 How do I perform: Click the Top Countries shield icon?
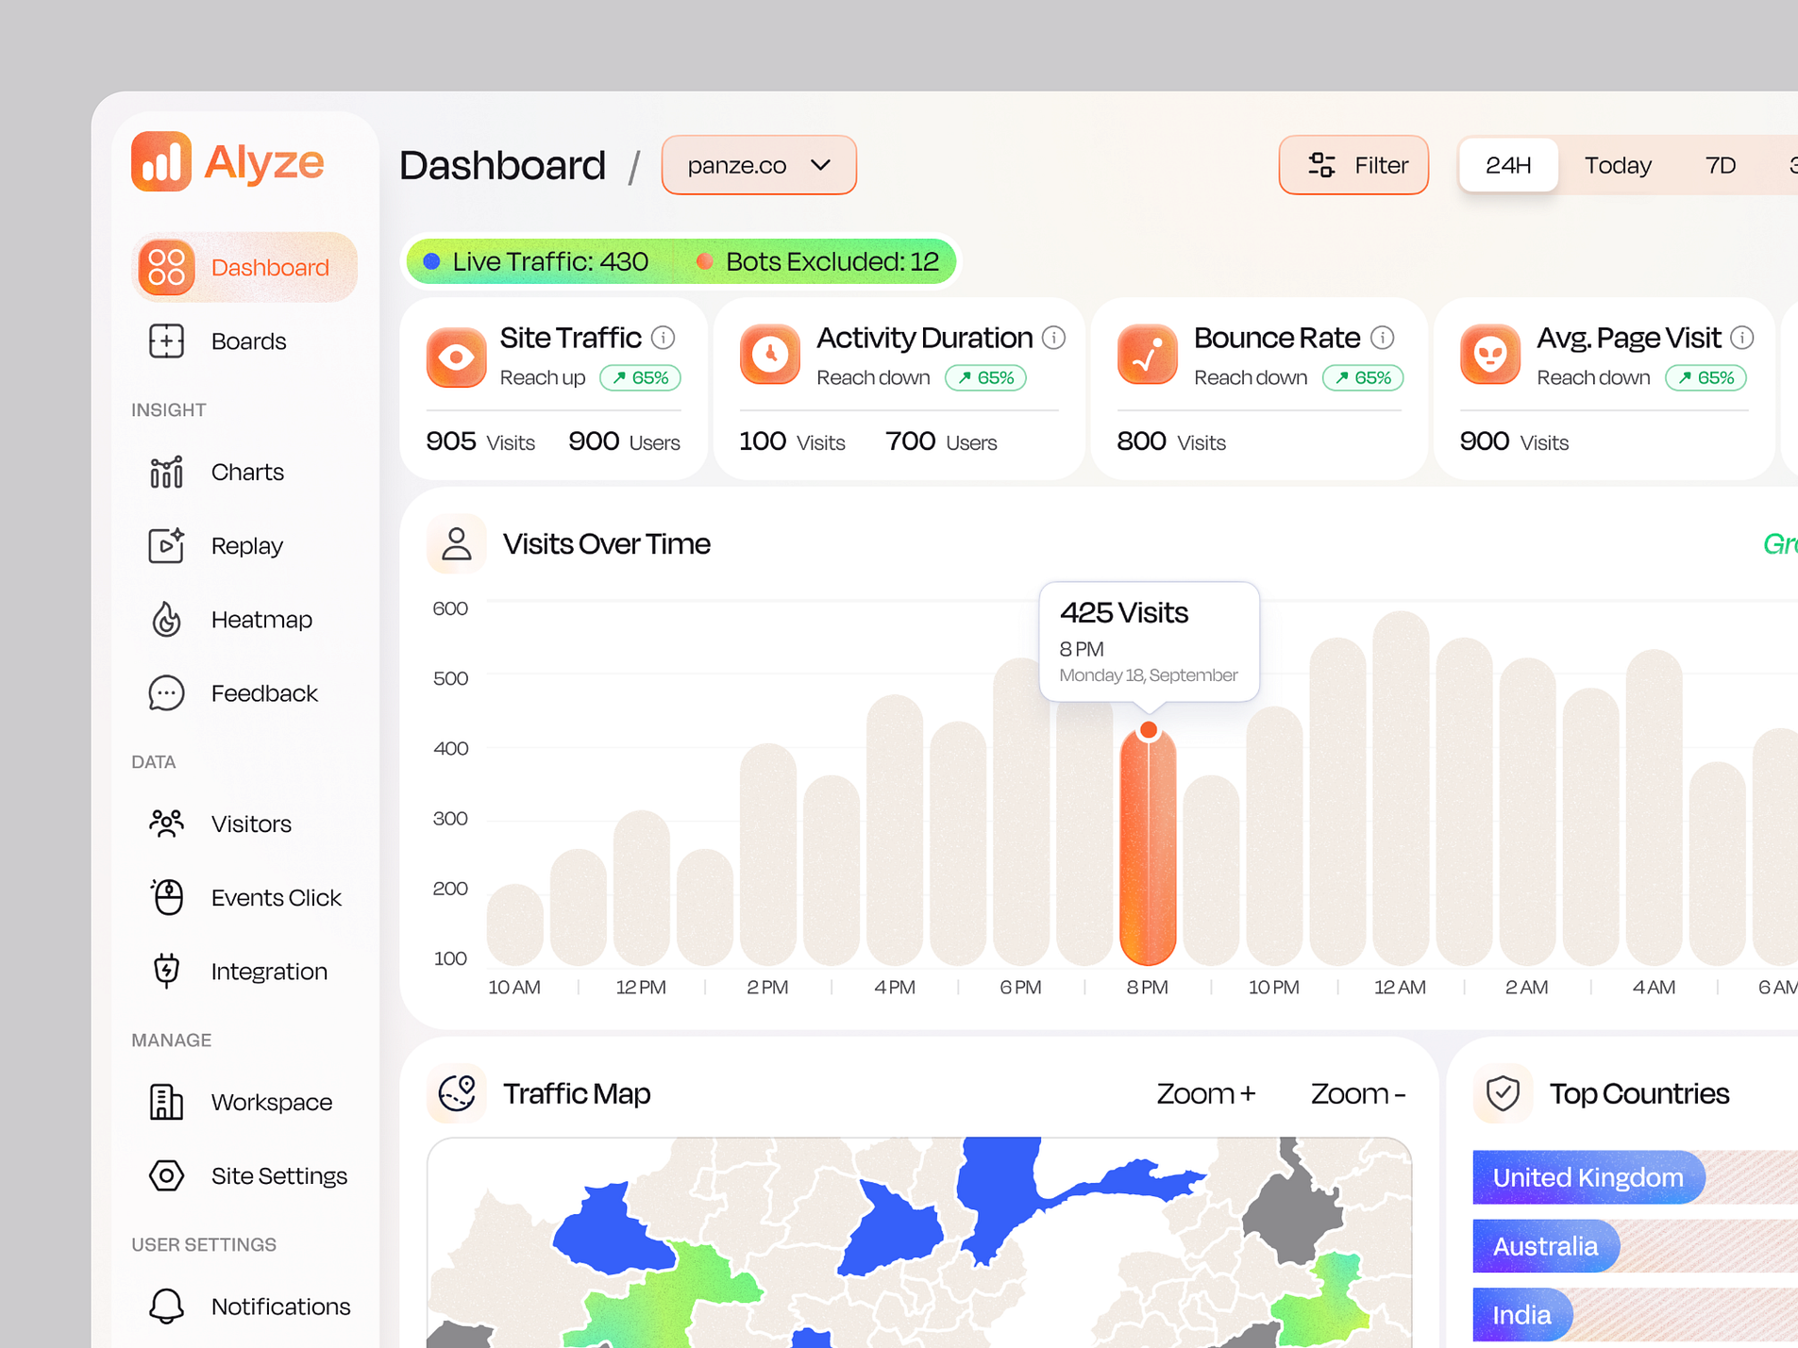pos(1503,1093)
